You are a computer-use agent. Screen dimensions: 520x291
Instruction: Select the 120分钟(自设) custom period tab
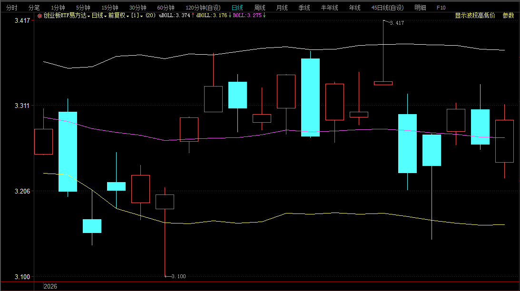(x=203, y=8)
